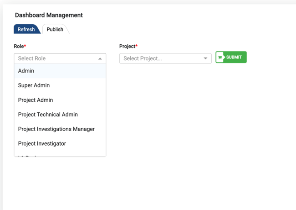Choose Admin from the role list

26,71
